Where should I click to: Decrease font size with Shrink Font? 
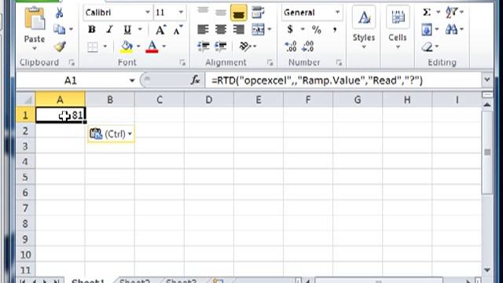coord(178,30)
